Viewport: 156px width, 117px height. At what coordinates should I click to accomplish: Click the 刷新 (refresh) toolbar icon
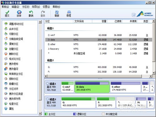point(57,14)
